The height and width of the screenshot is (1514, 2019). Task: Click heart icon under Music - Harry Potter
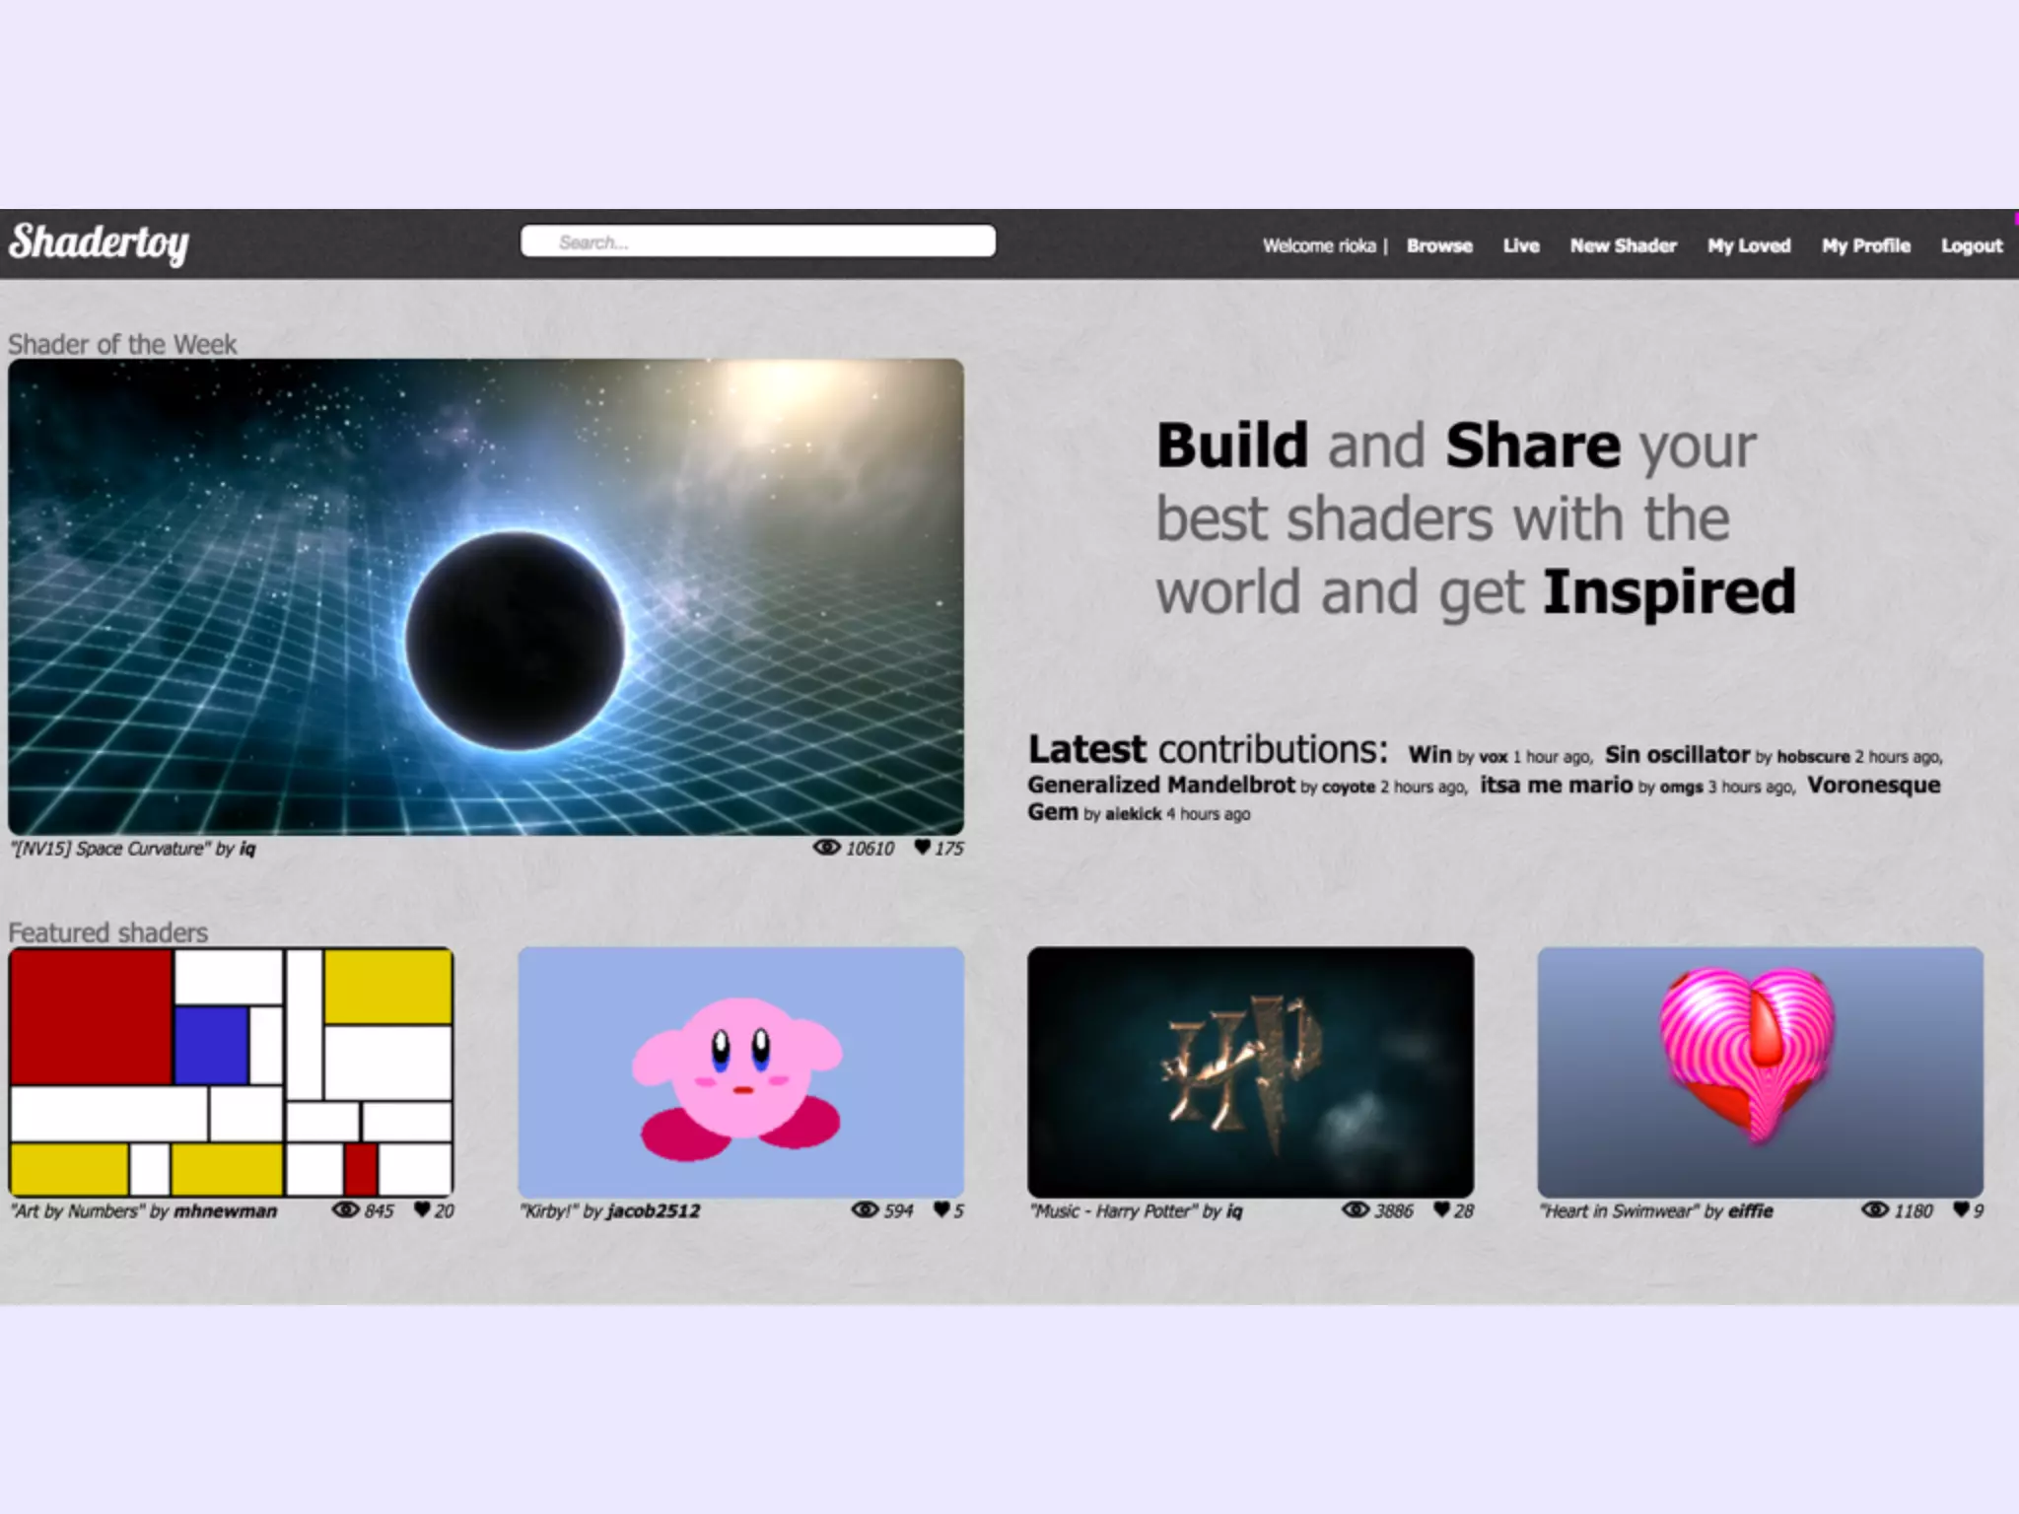(x=1441, y=1209)
